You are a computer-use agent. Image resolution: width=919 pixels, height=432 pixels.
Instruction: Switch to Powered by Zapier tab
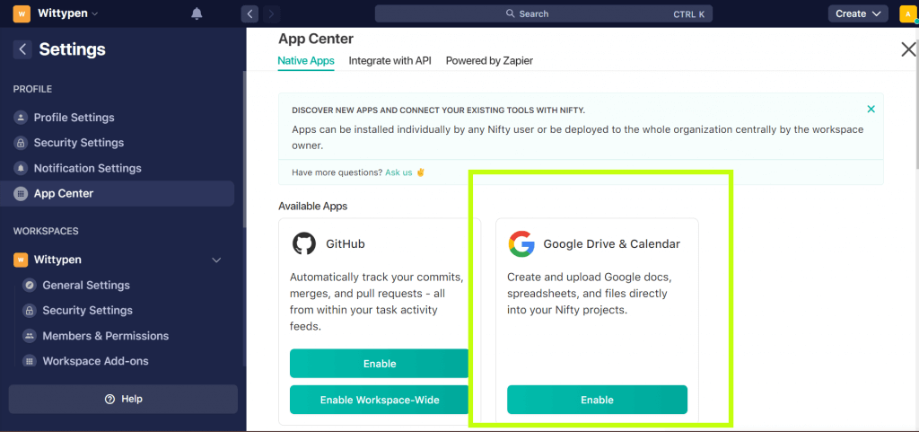[x=489, y=60]
